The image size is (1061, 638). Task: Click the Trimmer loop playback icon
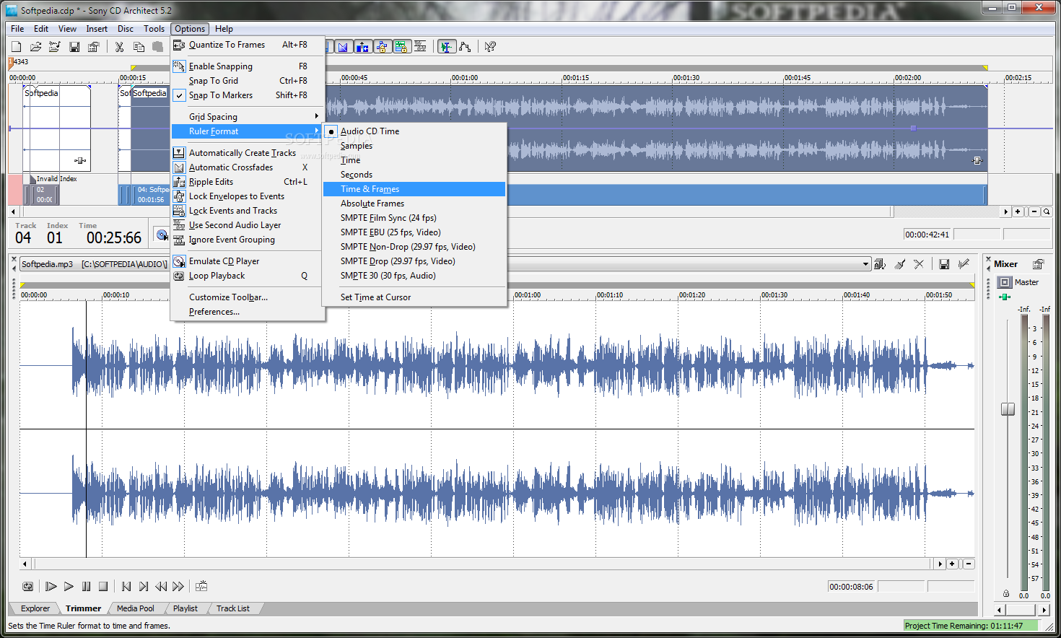(x=27, y=586)
